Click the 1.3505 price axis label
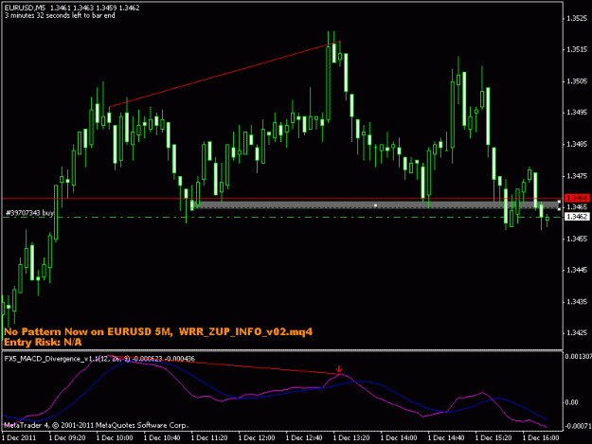Image resolution: width=592 pixels, height=444 pixels. pos(577,81)
